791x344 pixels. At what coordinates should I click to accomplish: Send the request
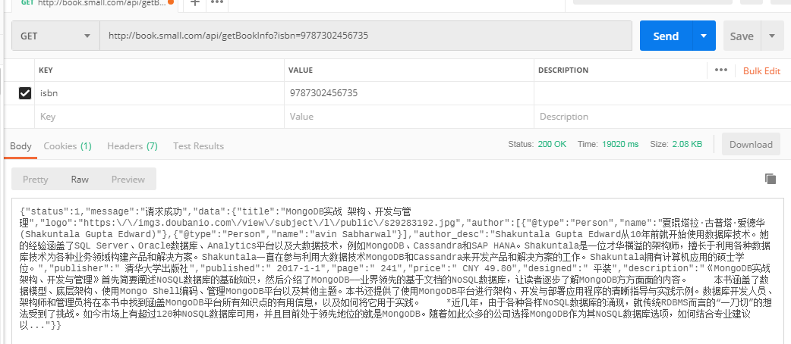666,36
